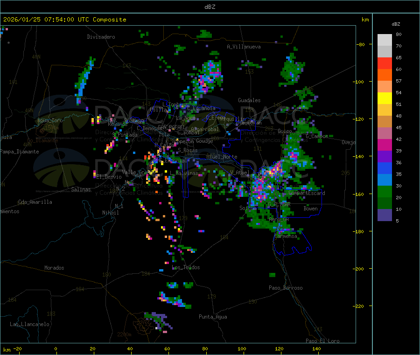Click the A_Villanueva location label

point(244,47)
